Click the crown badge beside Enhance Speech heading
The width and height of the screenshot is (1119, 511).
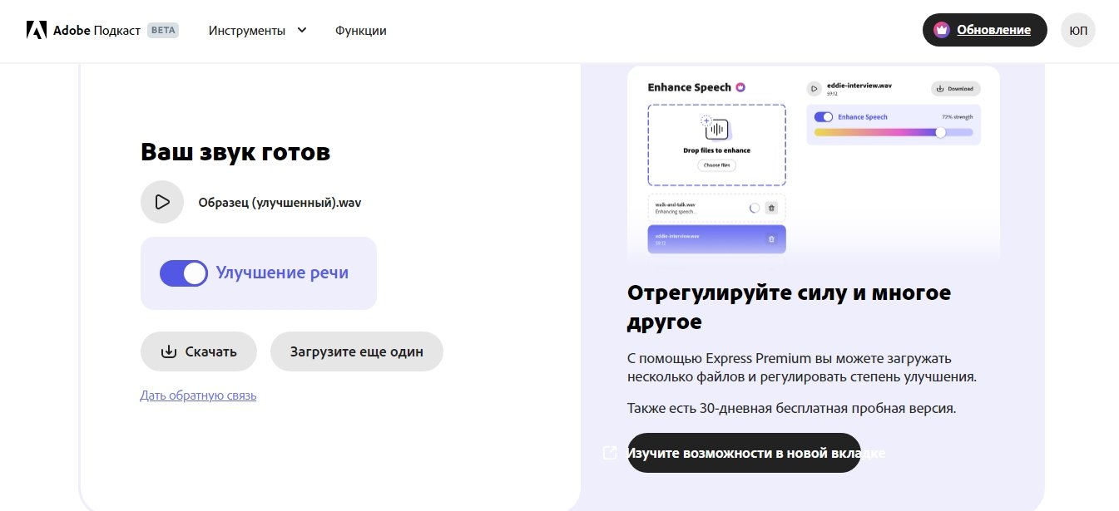click(740, 87)
